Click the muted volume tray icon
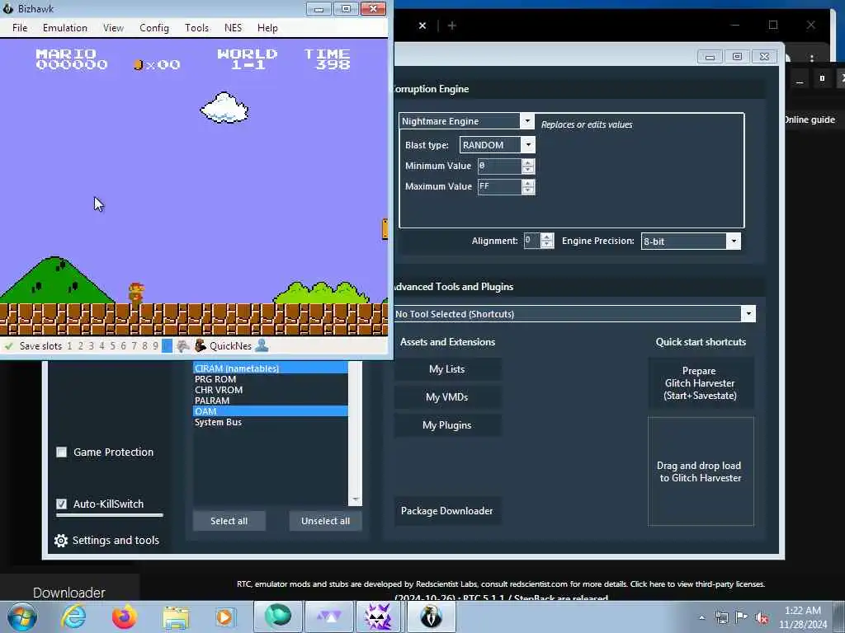This screenshot has width=845, height=633. [x=762, y=618]
